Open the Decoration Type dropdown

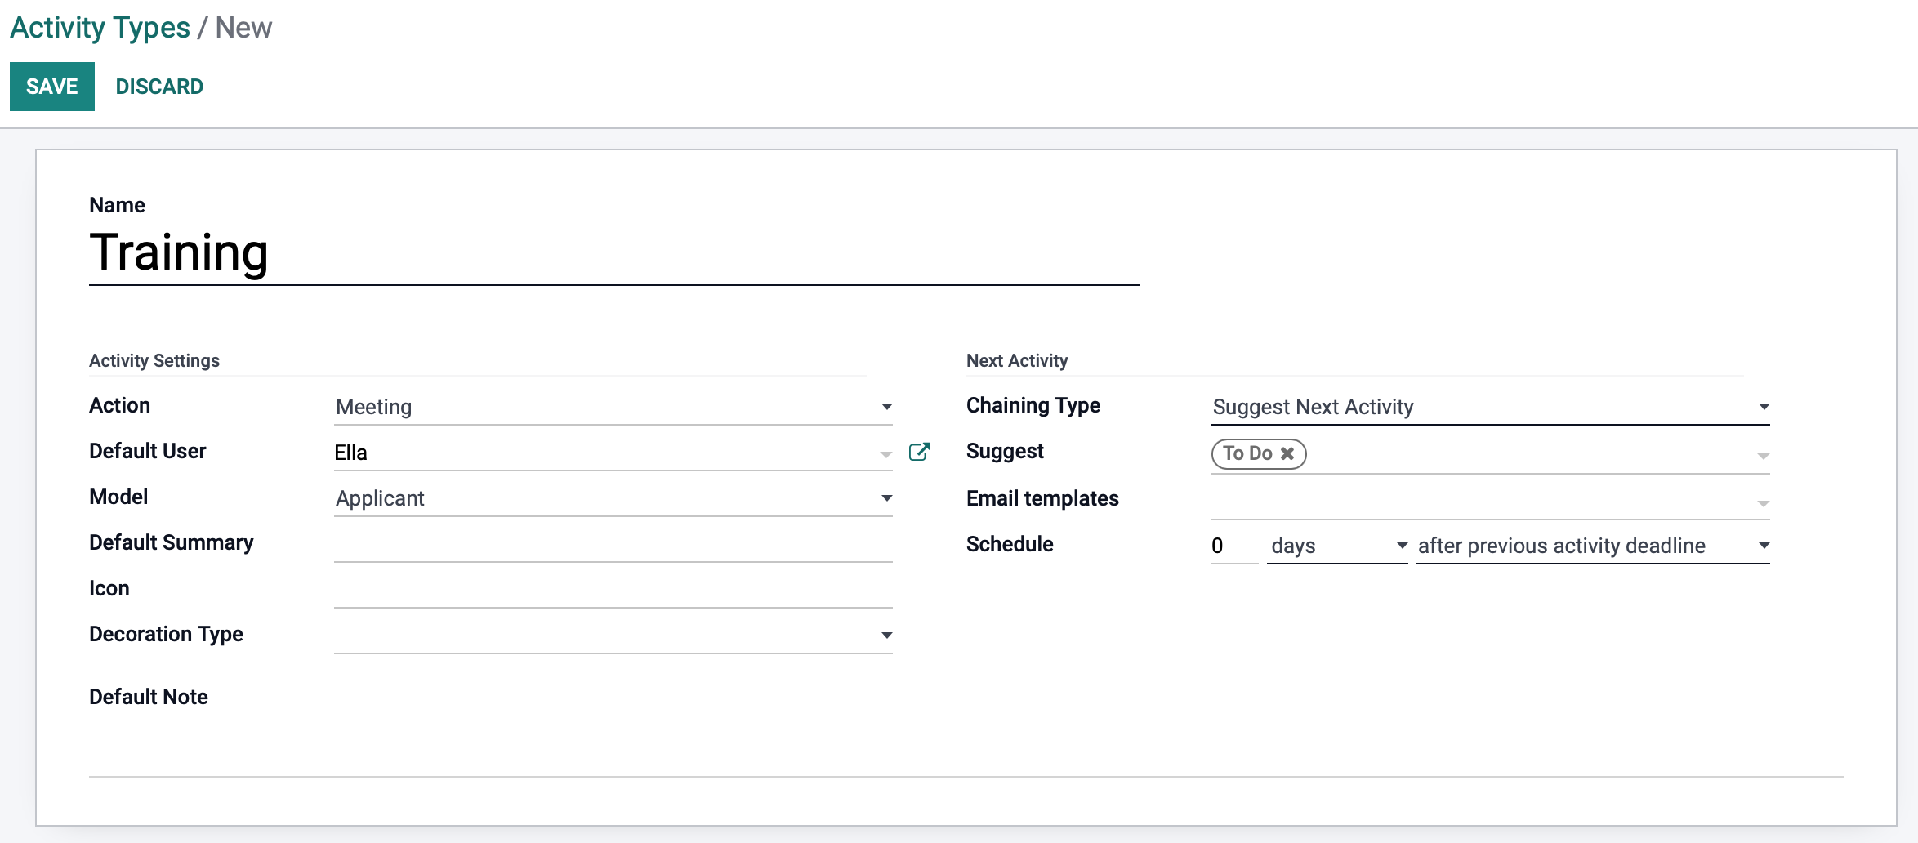tap(613, 636)
